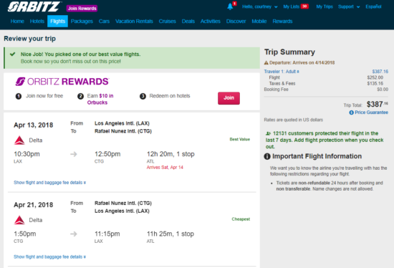Open the notifications bell
The width and height of the screenshot is (394, 268).
230,6
